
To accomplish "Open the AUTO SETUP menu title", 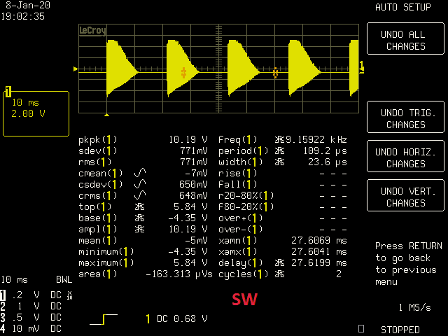I will pyautogui.click(x=403, y=7).
